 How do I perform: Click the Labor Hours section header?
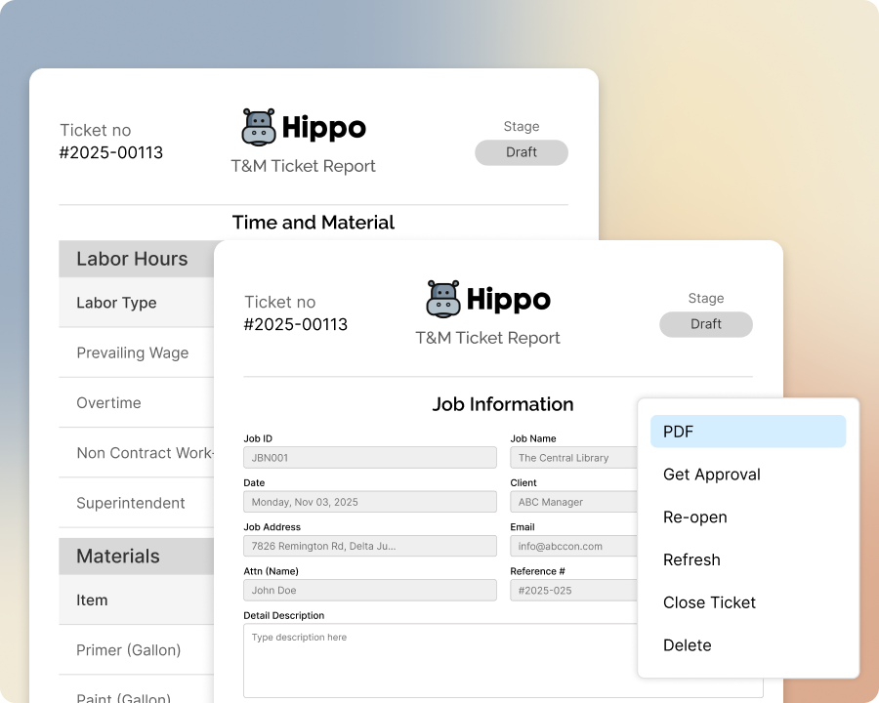point(136,259)
